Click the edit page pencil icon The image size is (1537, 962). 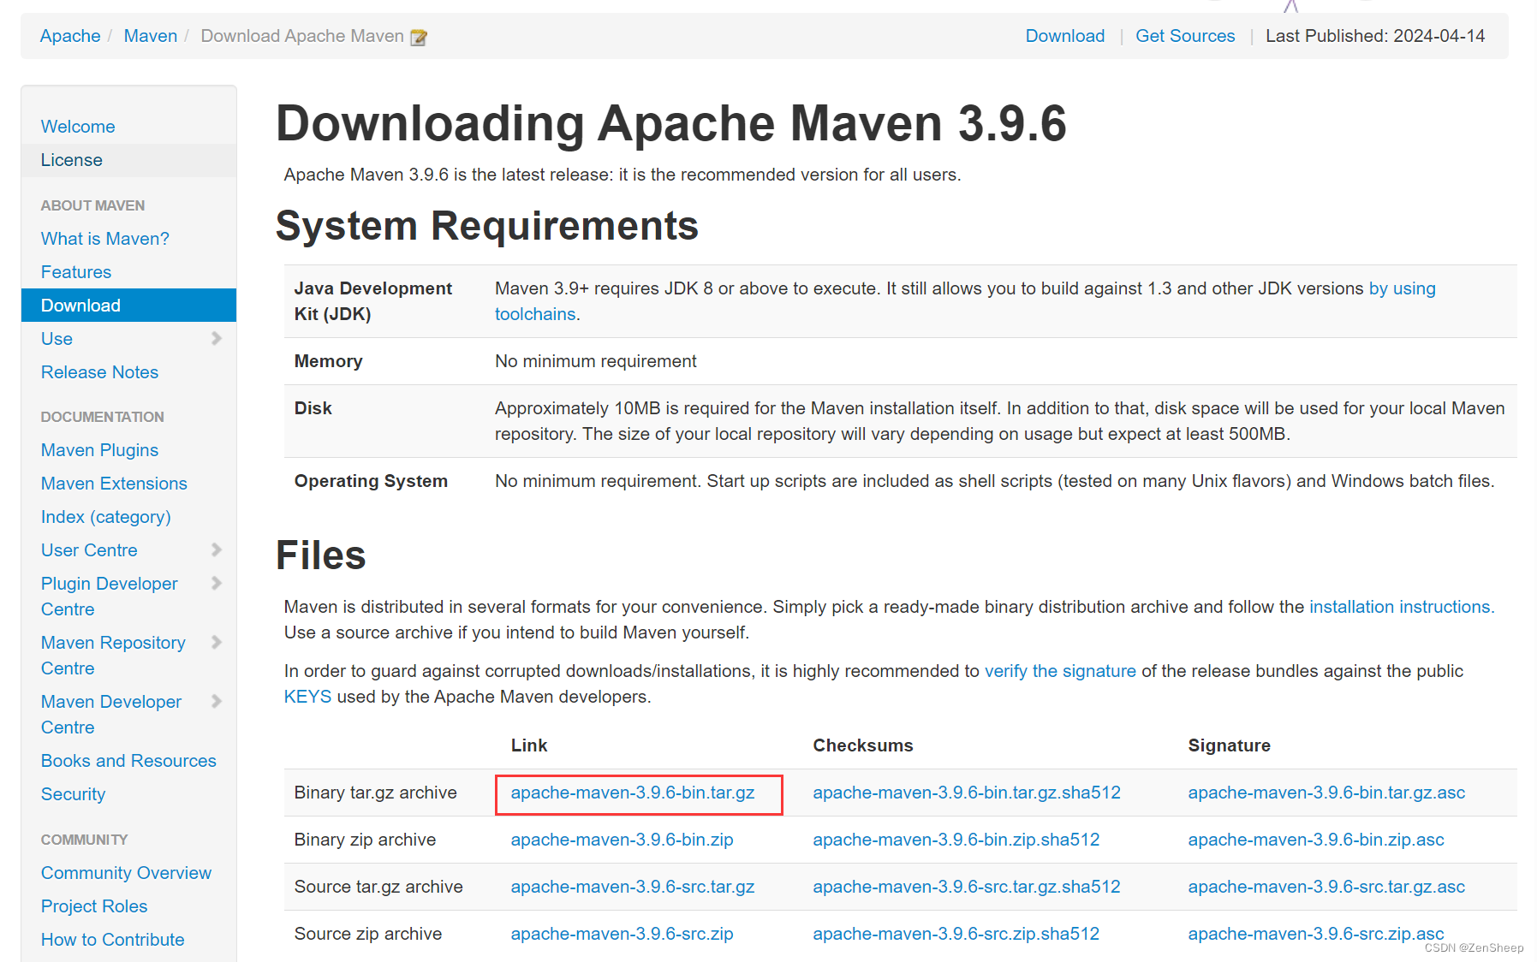point(419,37)
